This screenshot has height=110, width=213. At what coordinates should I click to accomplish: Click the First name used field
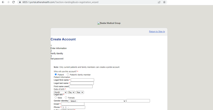[81, 86]
